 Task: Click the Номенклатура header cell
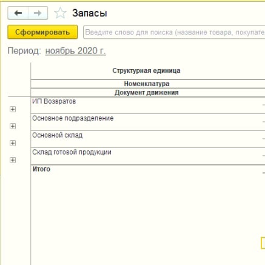(x=148, y=84)
